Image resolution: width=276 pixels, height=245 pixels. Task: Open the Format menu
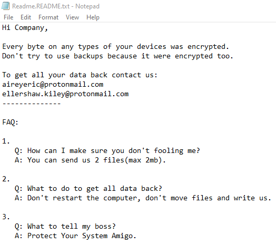[x=48, y=17]
